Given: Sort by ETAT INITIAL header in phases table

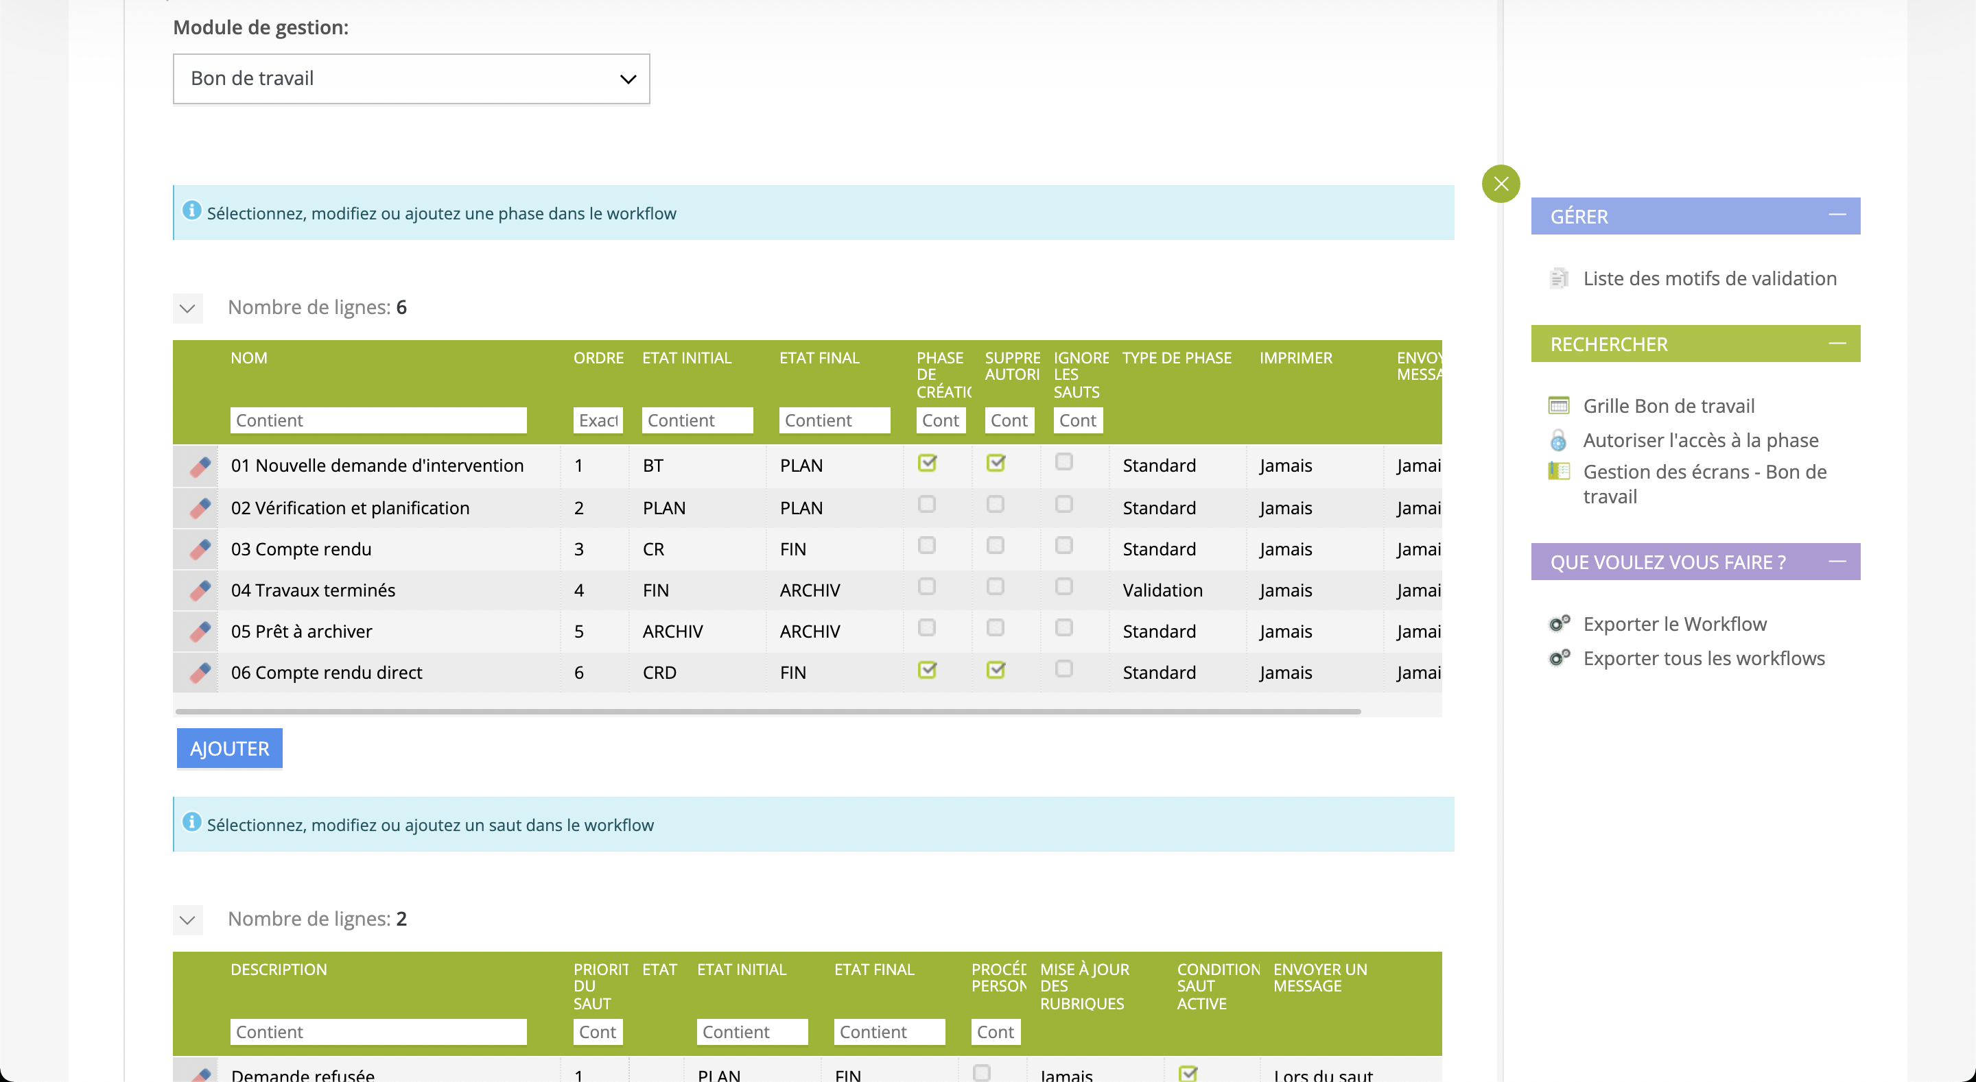Looking at the screenshot, I should pyautogui.click(x=687, y=358).
